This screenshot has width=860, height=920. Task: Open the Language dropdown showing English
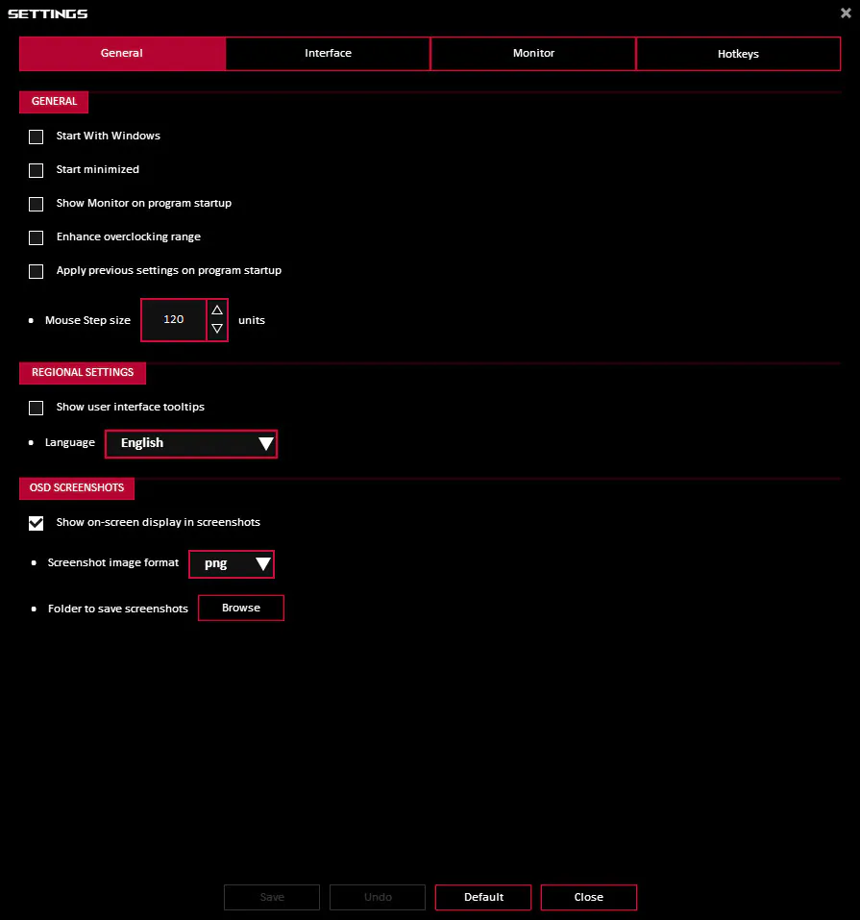191,443
